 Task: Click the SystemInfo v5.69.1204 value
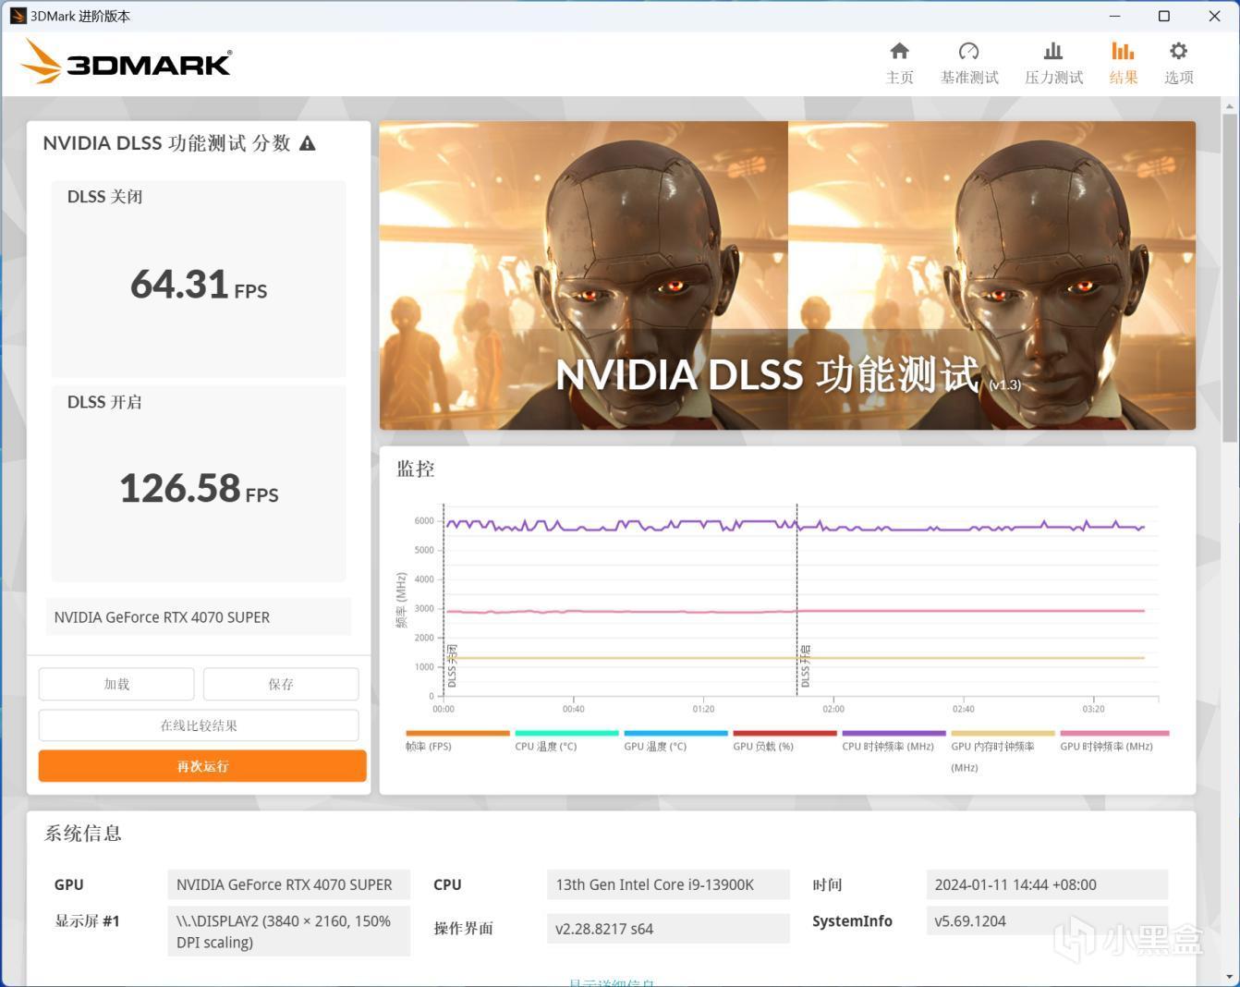coord(1047,921)
